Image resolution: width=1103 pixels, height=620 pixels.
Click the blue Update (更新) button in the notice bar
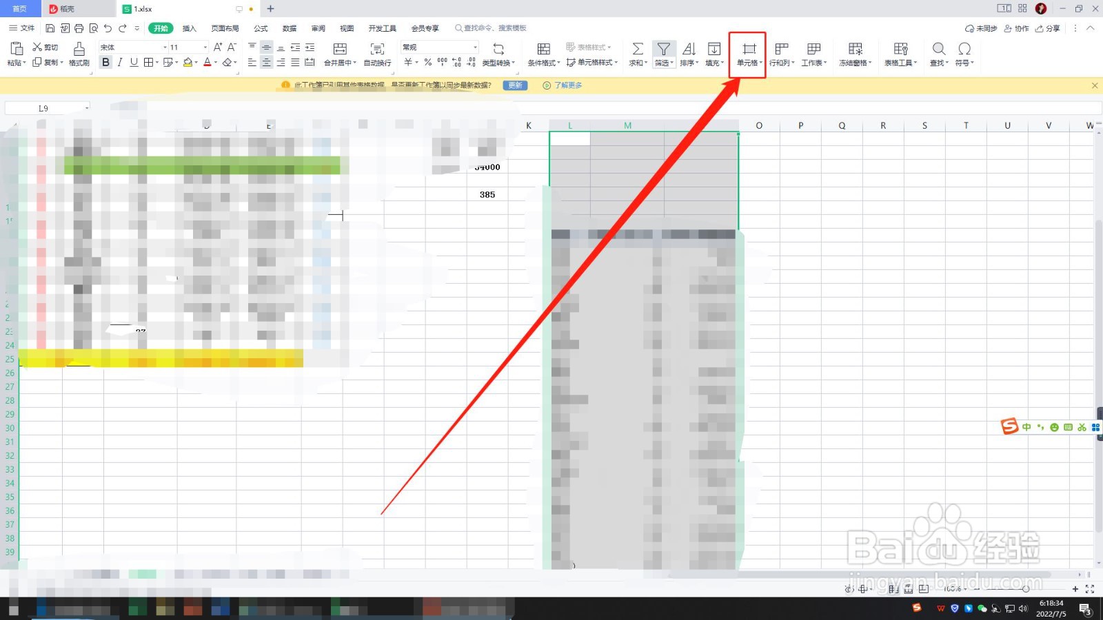point(515,85)
